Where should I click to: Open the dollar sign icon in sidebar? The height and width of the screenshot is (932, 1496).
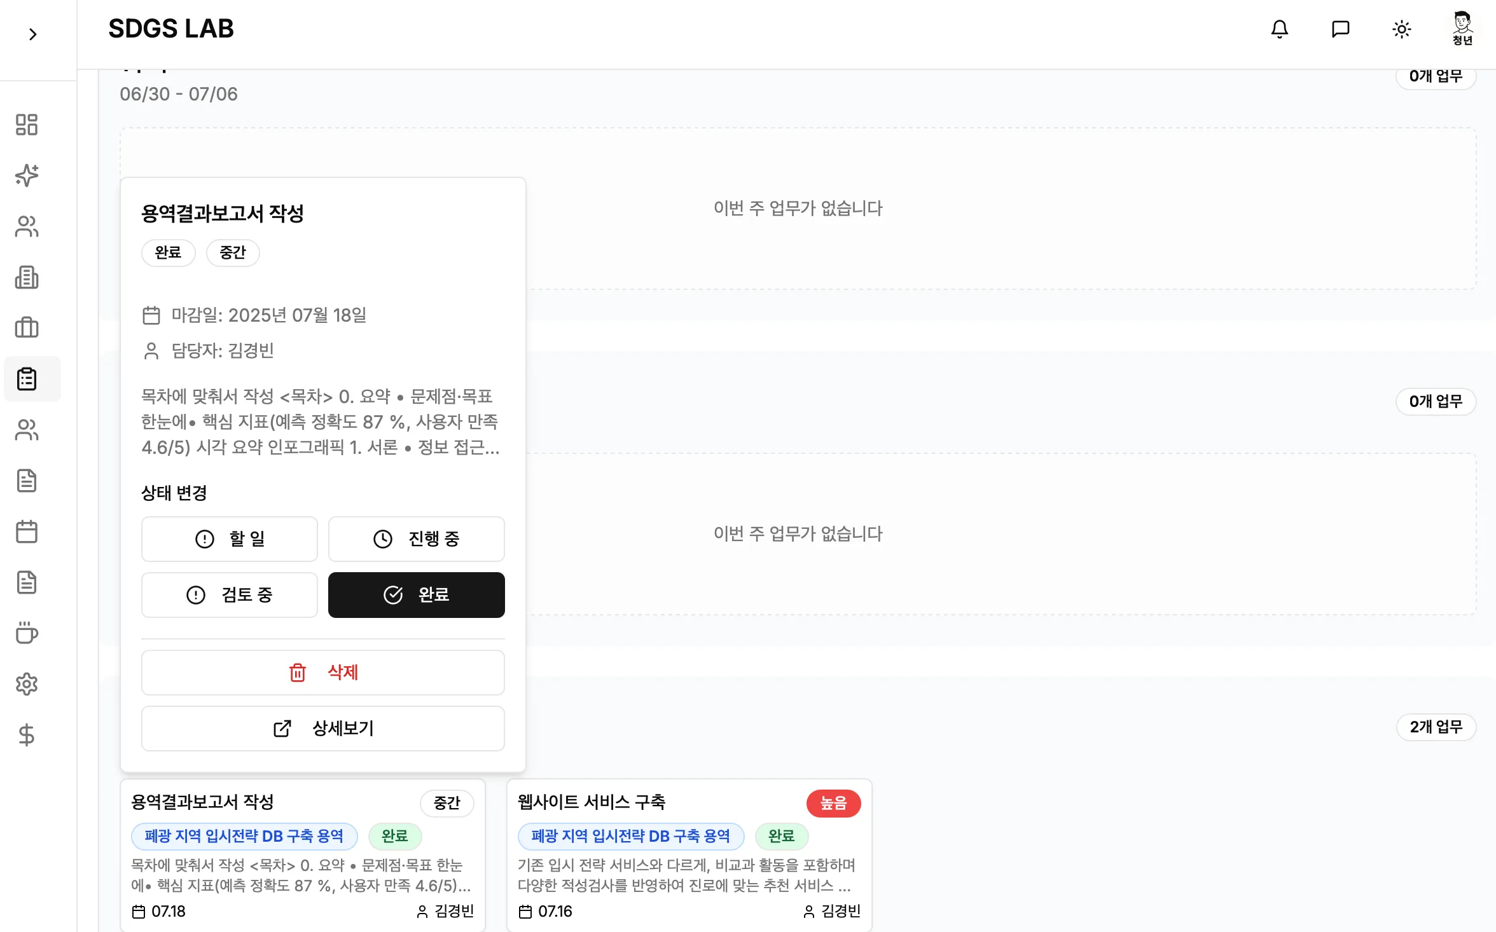click(27, 735)
